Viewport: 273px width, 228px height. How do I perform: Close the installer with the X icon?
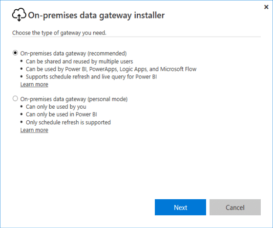266,7
